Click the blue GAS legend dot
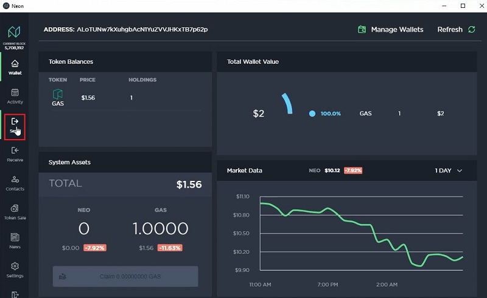Viewport: 487px width, 298px height. (312, 113)
